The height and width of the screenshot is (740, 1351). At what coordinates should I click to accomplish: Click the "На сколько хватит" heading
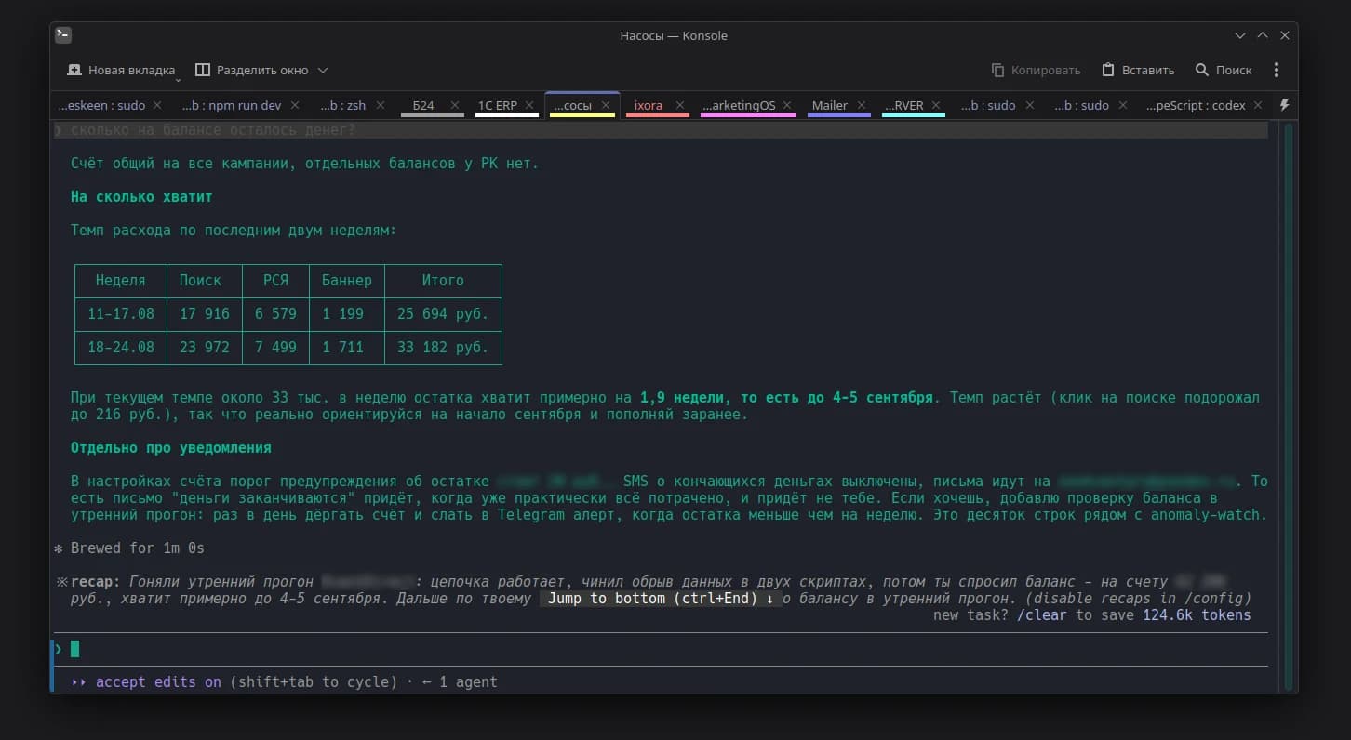click(141, 196)
